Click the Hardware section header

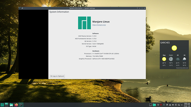coord(96,51)
